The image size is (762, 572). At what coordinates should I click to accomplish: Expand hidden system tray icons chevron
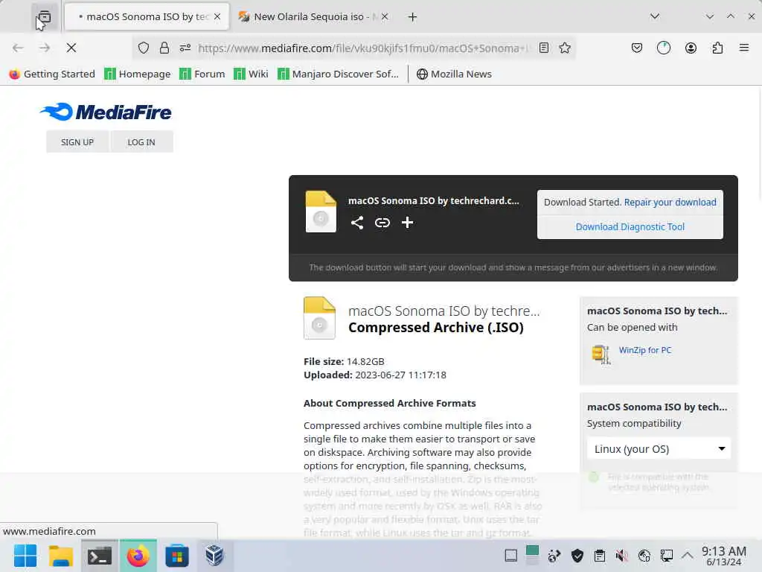click(x=687, y=556)
